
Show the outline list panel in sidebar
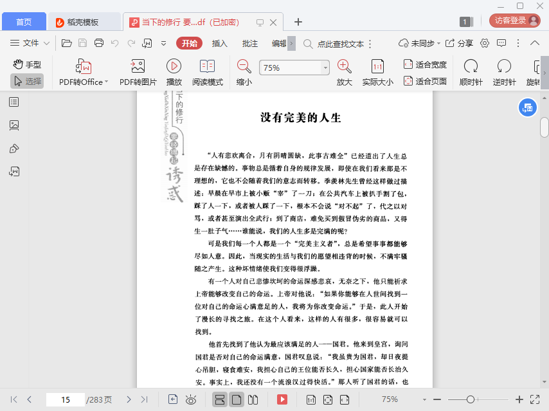[x=14, y=102]
